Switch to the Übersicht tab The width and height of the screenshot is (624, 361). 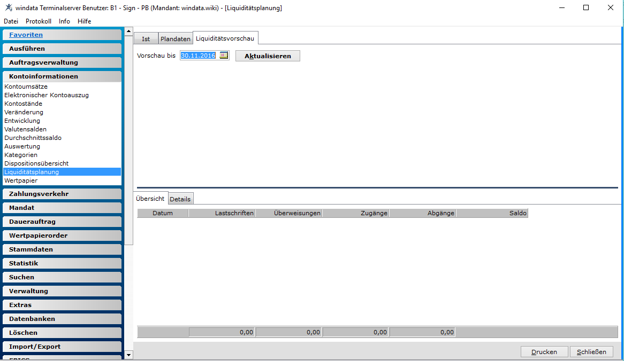point(150,199)
